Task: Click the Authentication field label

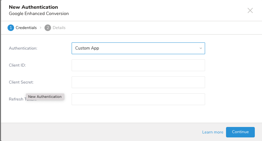Action: pos(23,48)
